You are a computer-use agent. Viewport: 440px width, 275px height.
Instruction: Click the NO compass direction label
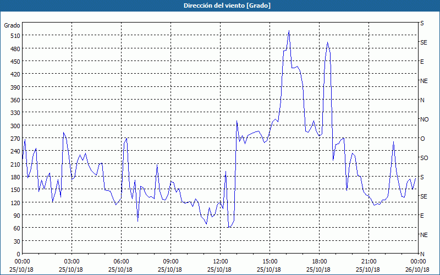(x=425, y=119)
